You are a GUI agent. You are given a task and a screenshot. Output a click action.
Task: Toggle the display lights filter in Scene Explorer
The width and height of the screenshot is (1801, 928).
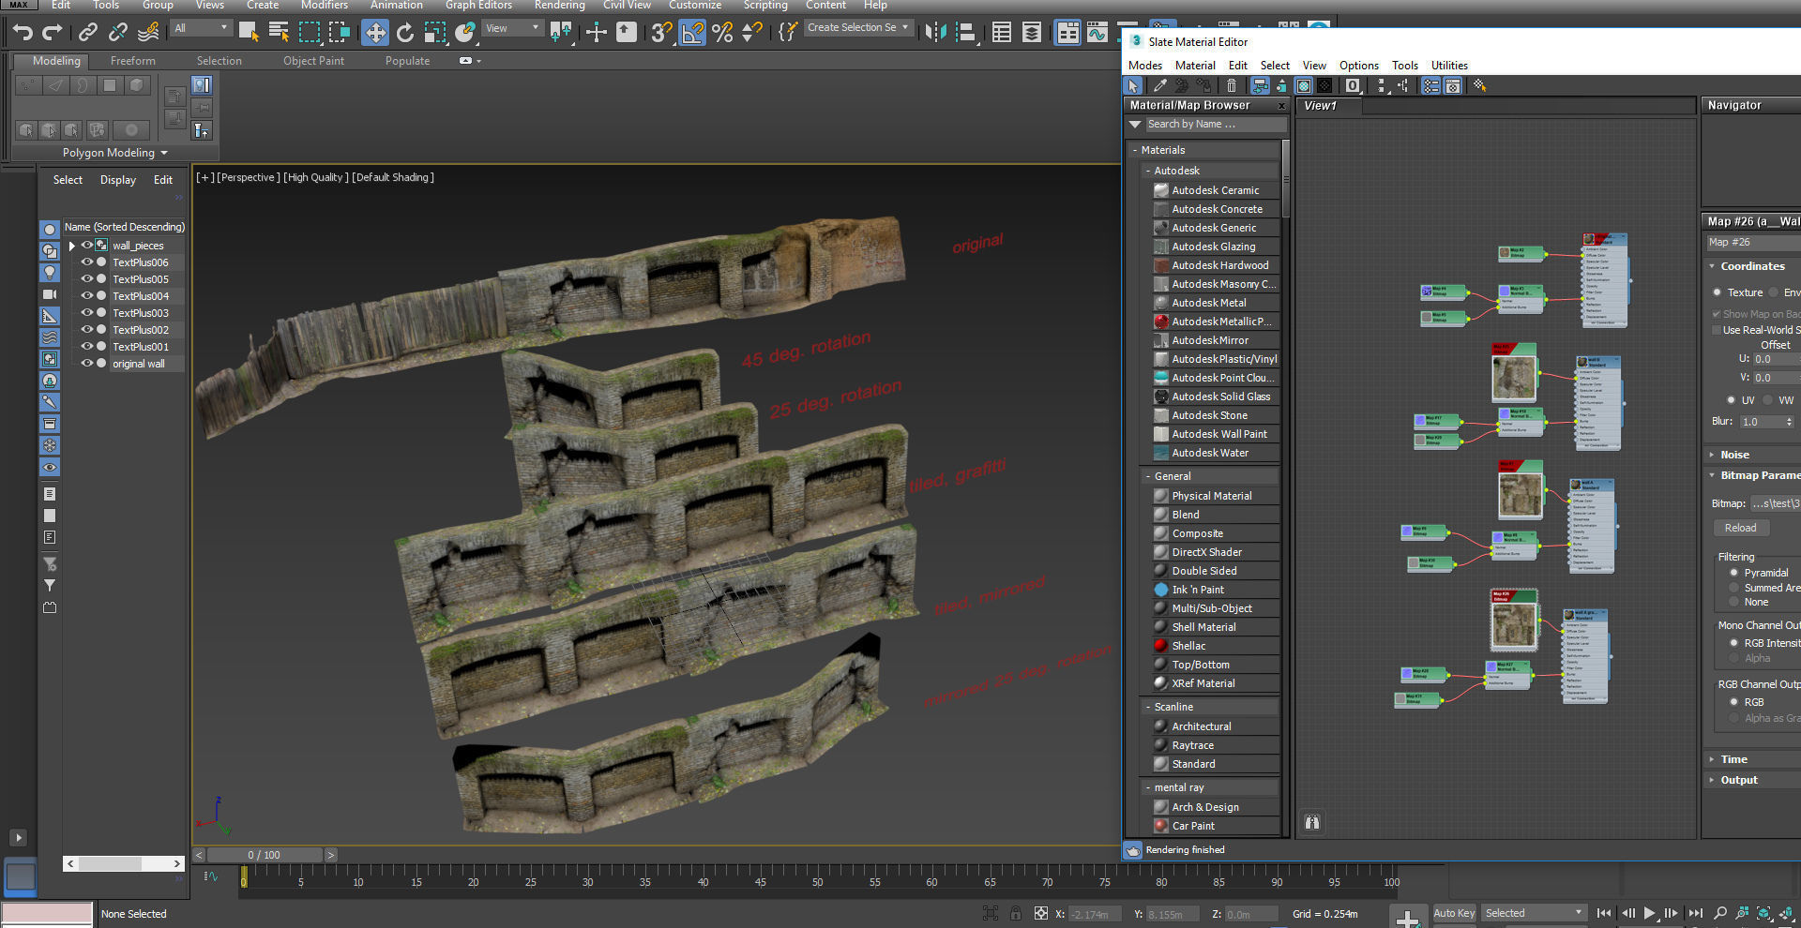pos(50,273)
